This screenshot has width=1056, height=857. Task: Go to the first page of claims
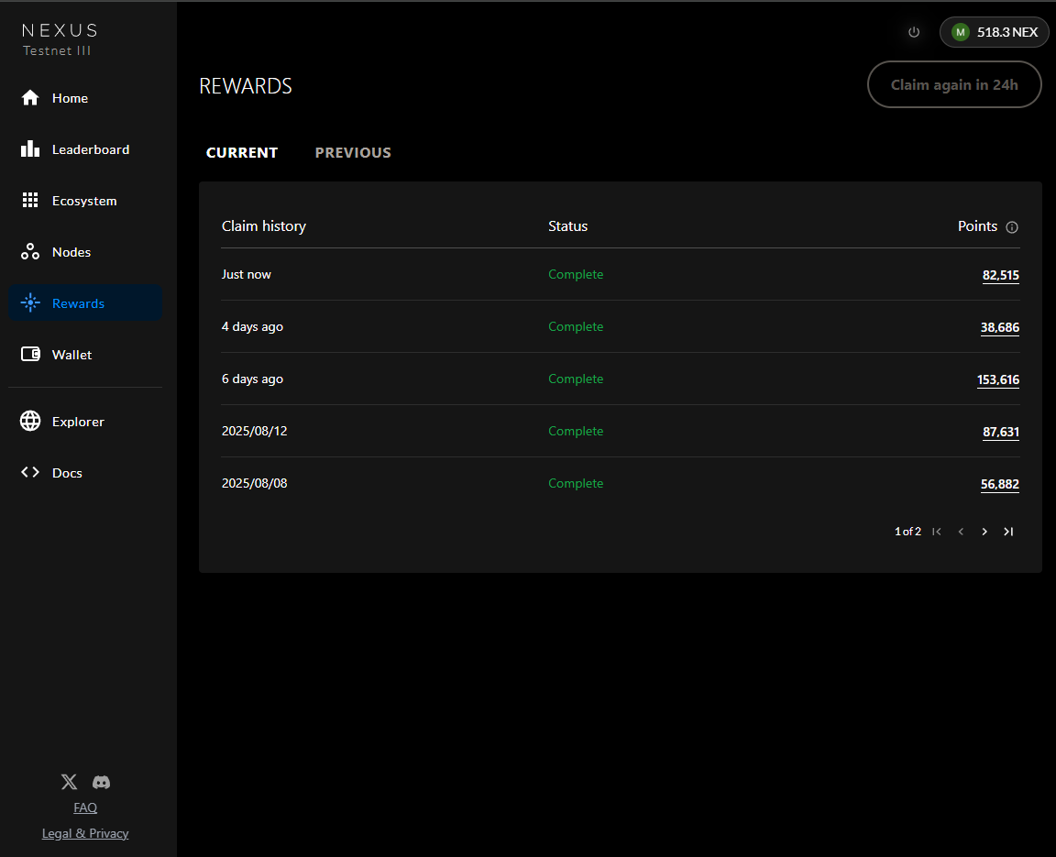(937, 532)
